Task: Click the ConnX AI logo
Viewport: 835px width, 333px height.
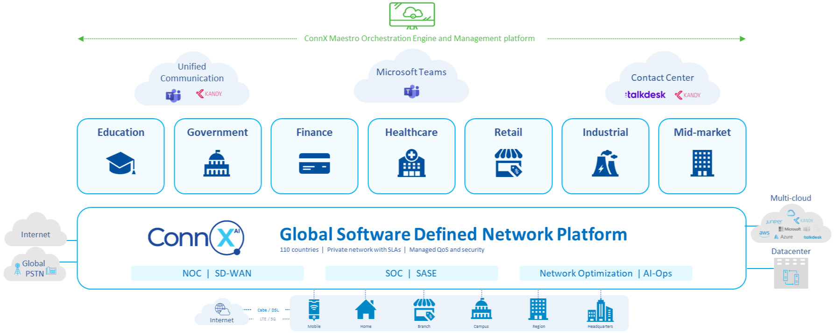Action: point(196,238)
